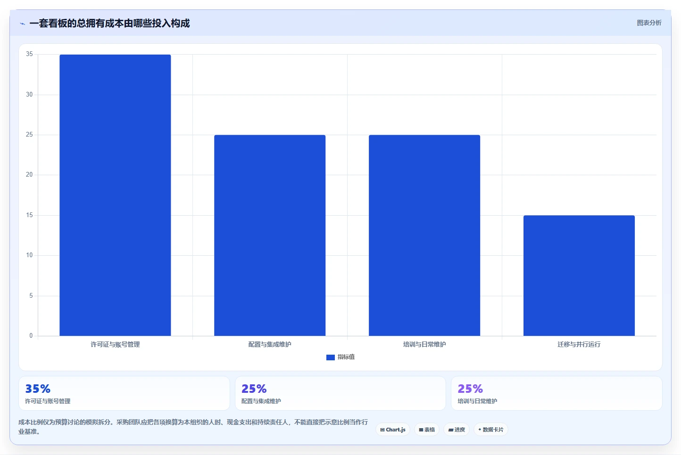Viewport: 681px width, 455px height.
Task: Click the 表格 tag chip
Action: (427, 430)
